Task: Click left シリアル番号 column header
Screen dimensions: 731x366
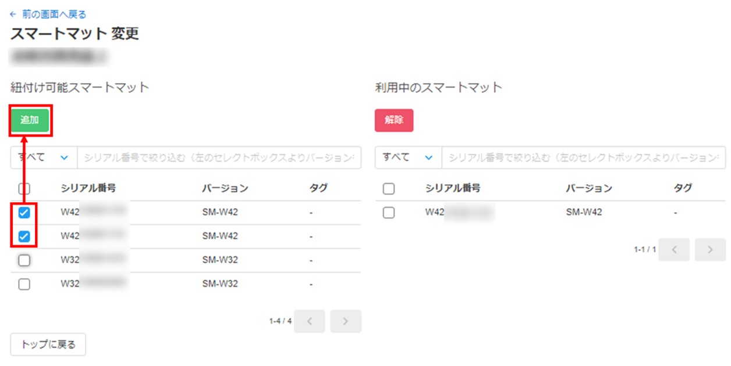Action: click(x=88, y=188)
